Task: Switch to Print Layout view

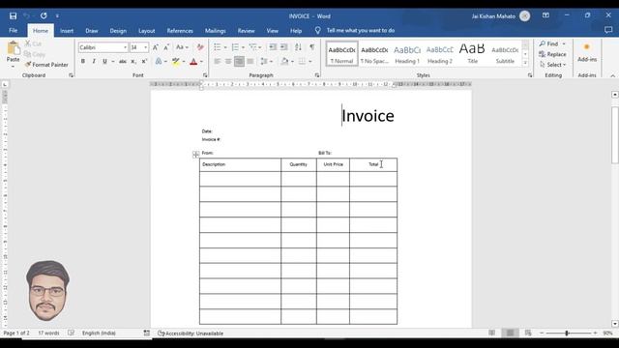Action: click(510, 333)
